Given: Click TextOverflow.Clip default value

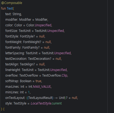Looking at the screenshot, I should [x=55, y=76].
